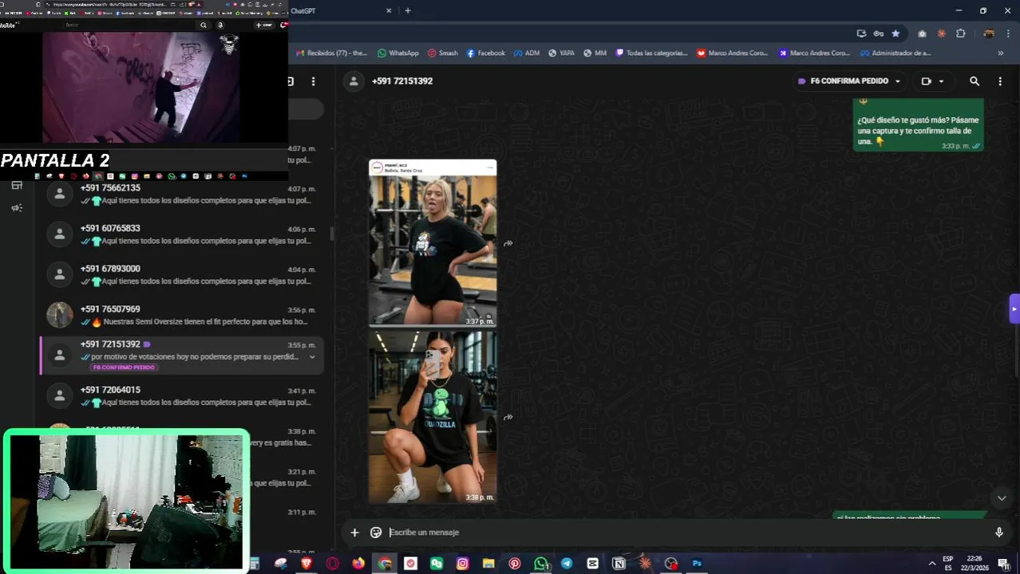Screen dimensions: 1020x574
Task: Open chat with +591 76507969
Action: coord(182,315)
